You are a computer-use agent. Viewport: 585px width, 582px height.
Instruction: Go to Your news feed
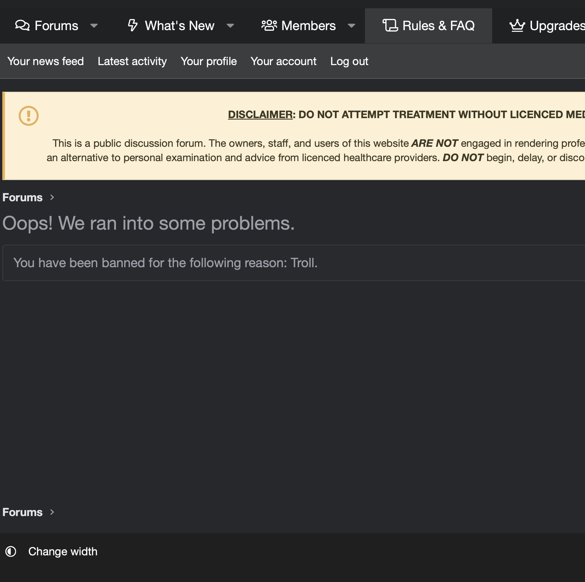(x=46, y=61)
